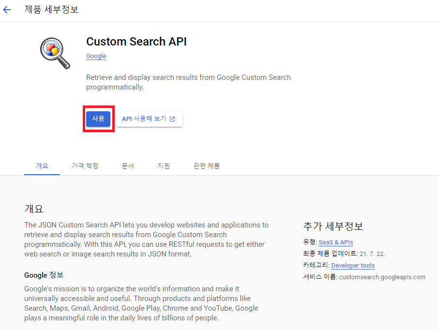Go back using the back arrow
This screenshot has height=330, width=439.
(x=7, y=10)
